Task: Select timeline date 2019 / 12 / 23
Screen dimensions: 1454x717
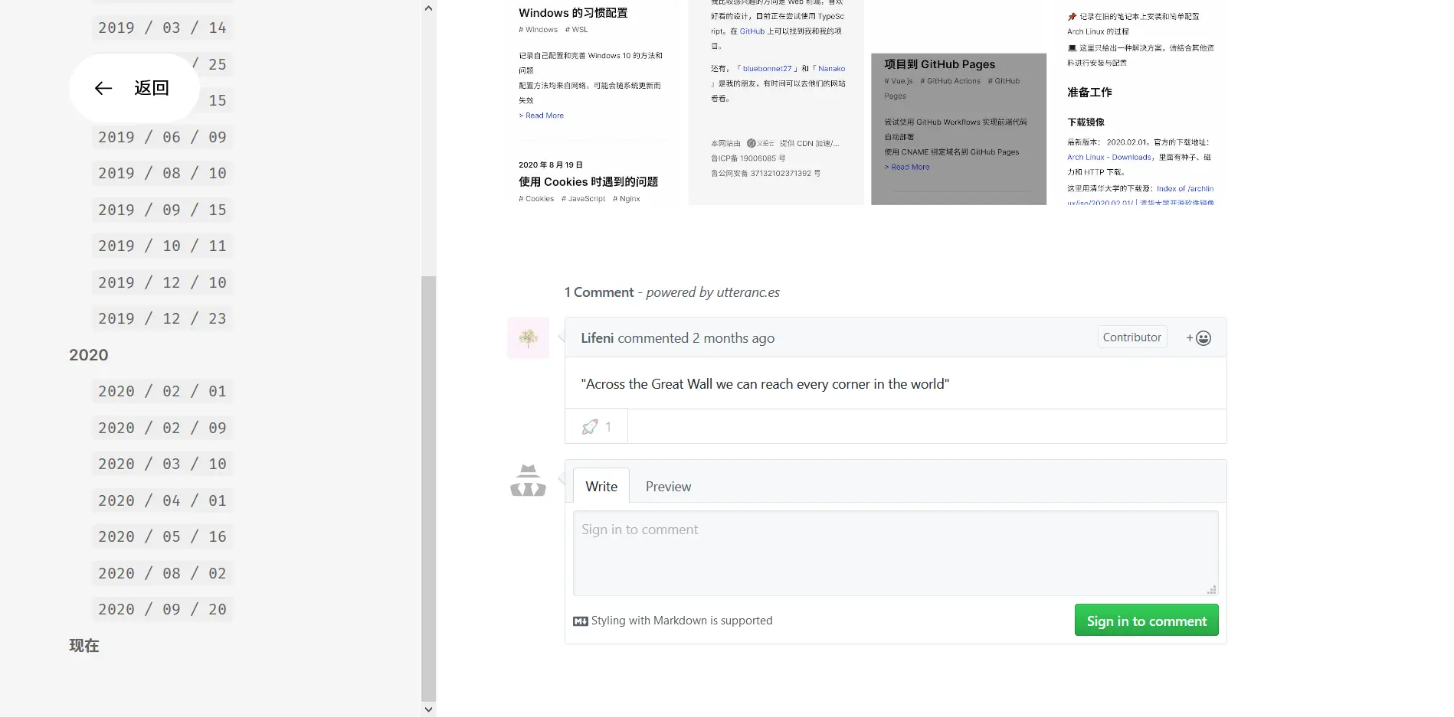Action: coord(162,319)
